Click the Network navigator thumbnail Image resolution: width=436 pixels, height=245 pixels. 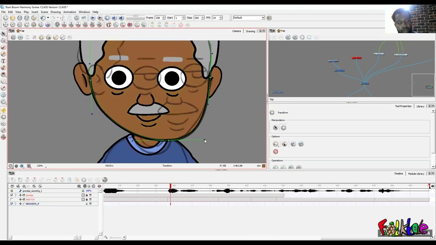(423, 85)
